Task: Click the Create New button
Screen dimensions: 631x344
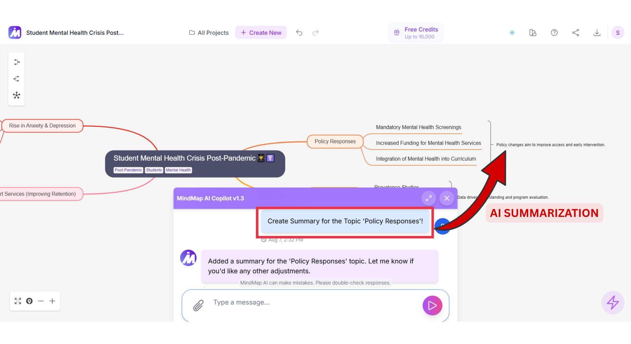Action: point(261,32)
